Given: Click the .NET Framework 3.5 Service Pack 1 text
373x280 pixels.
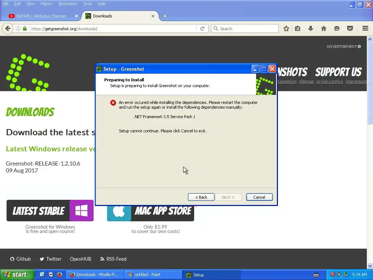Looking at the screenshot, I should (164, 117).
